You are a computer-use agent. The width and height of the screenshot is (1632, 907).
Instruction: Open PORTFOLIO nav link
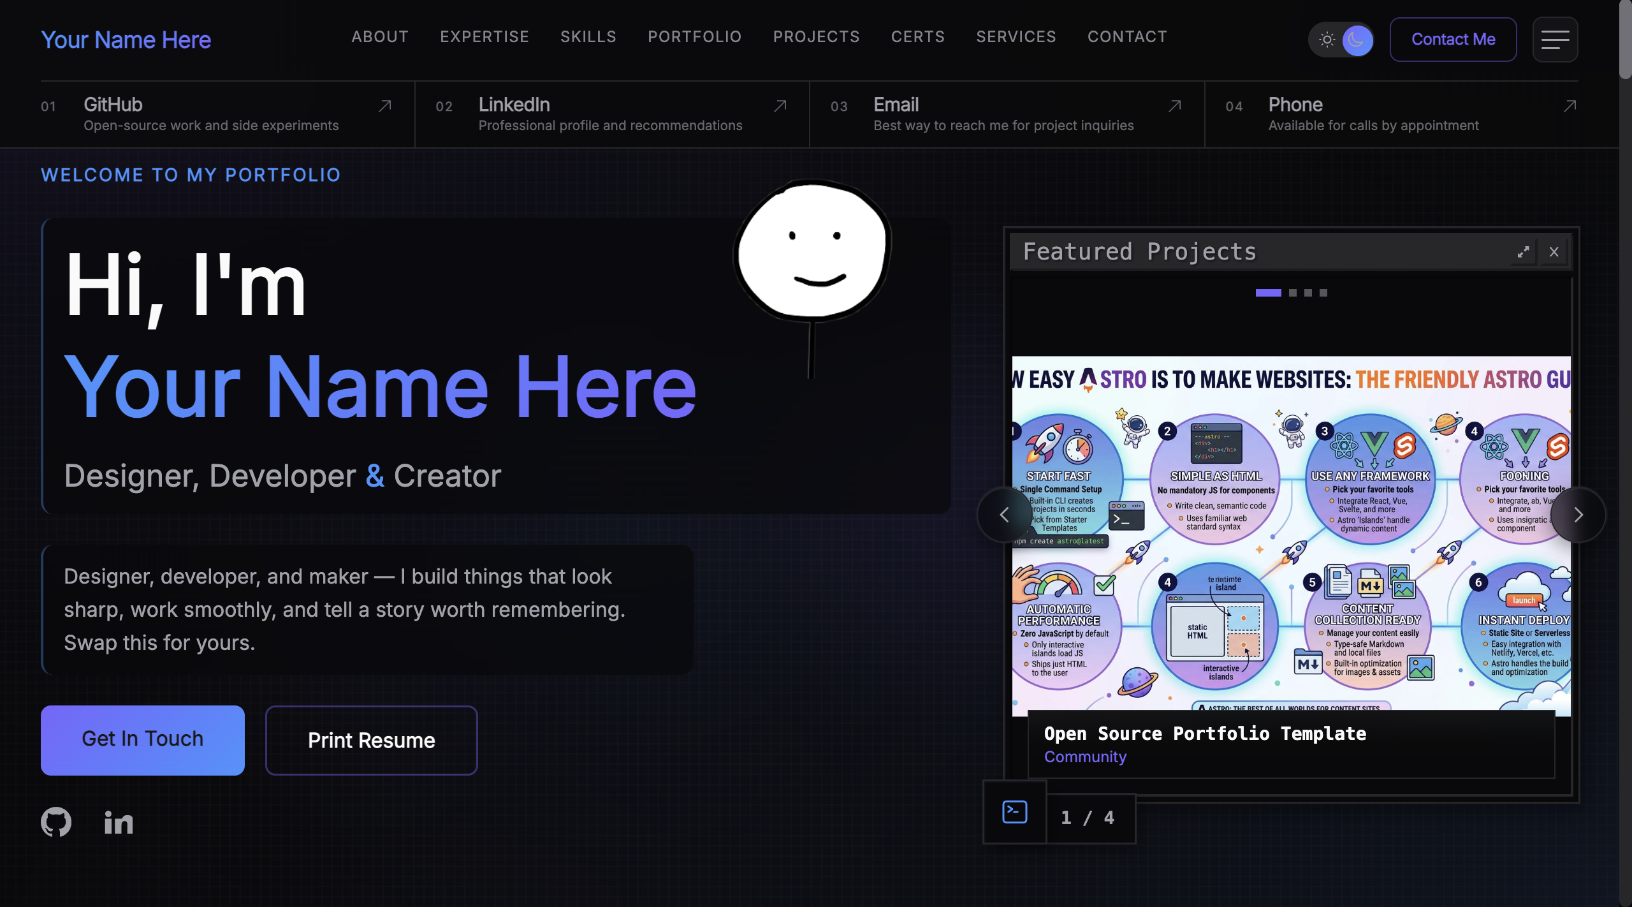695,37
